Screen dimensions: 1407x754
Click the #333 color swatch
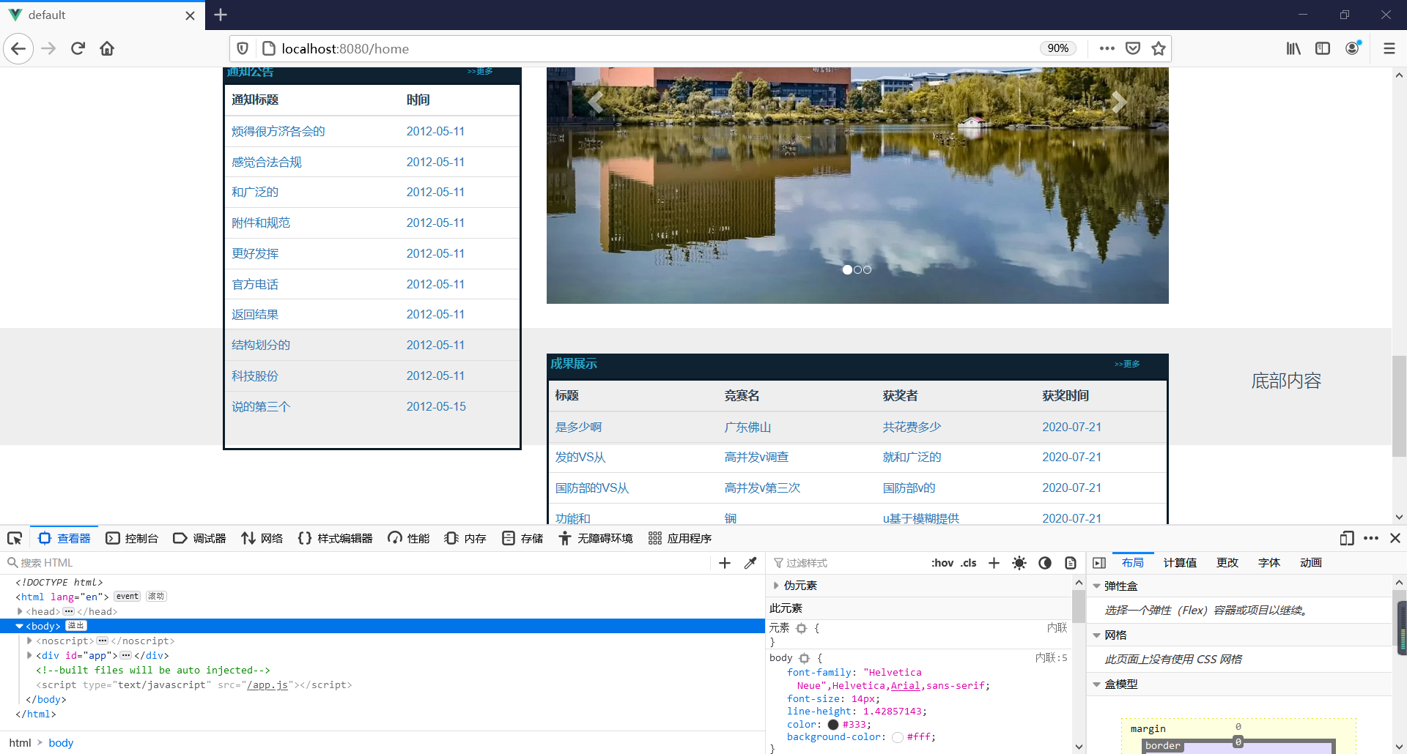833,725
